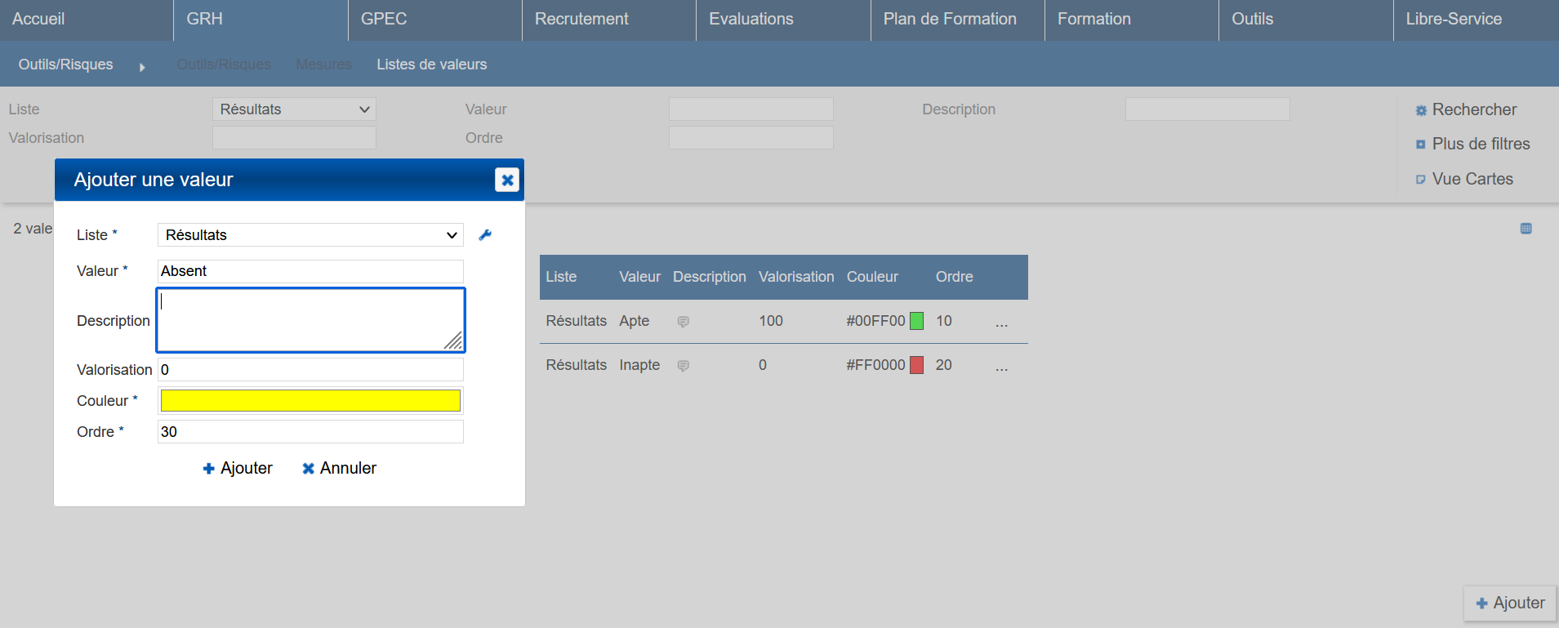The width and height of the screenshot is (1559, 628).
Task: Open the Liste dropdown in the dialog
Action: (x=310, y=235)
